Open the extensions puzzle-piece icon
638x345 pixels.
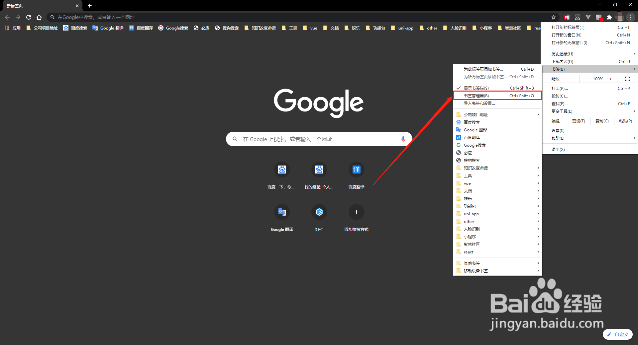(x=609, y=17)
